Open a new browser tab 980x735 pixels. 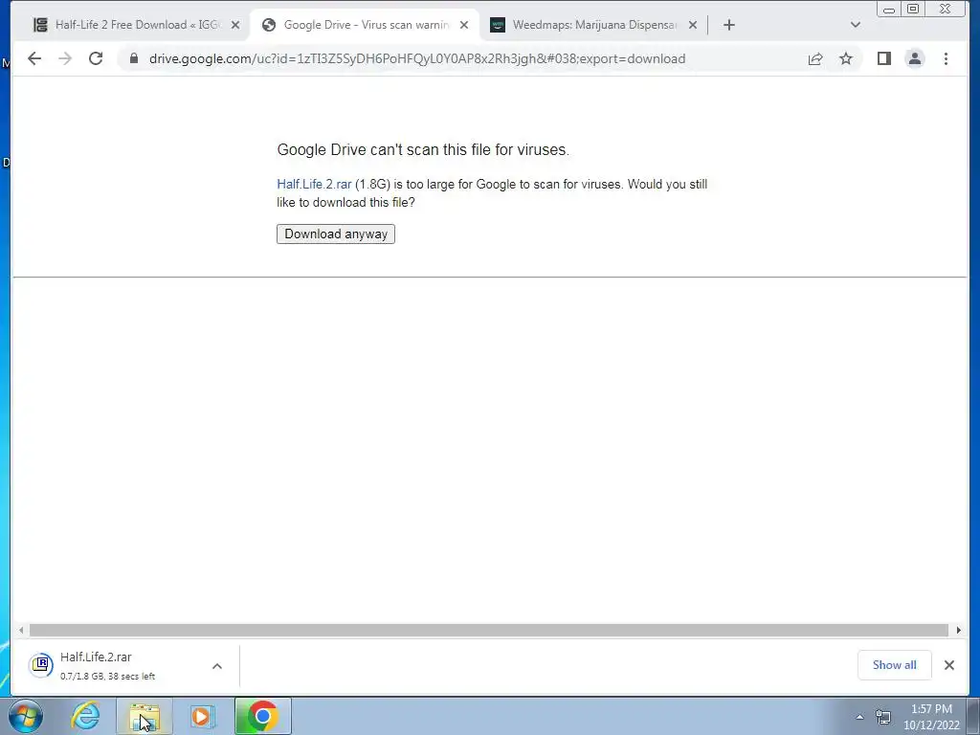728,25
